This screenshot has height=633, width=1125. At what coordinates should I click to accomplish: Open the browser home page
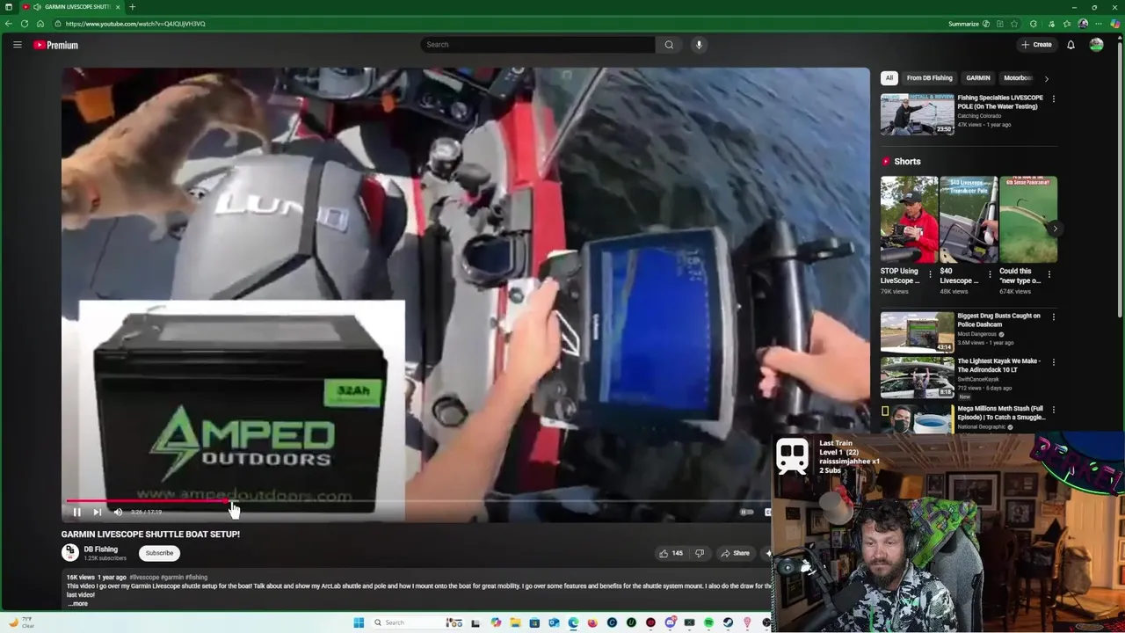(40, 24)
